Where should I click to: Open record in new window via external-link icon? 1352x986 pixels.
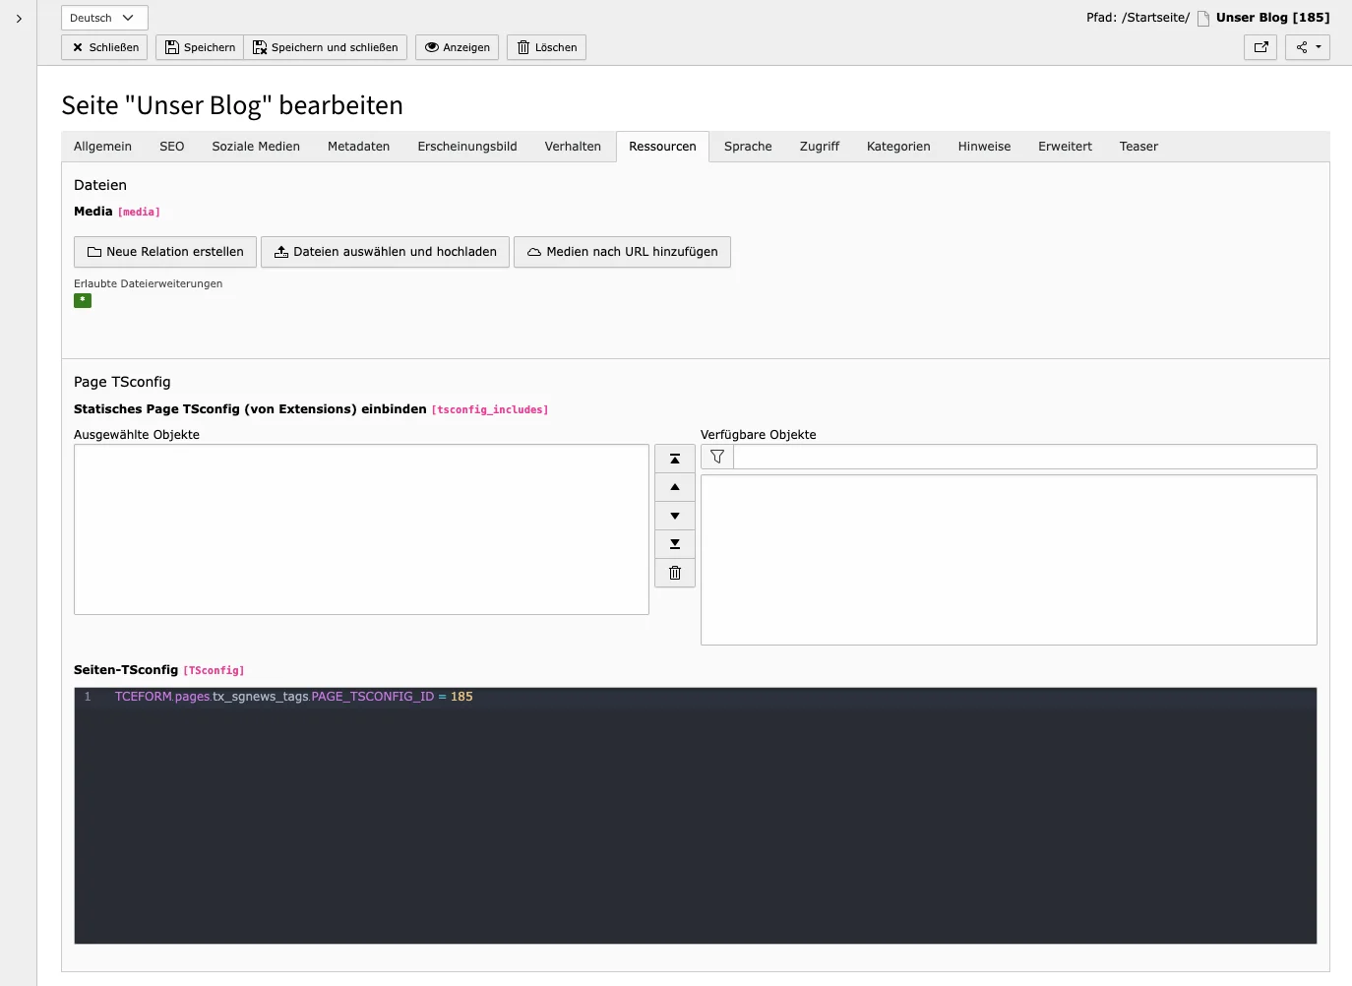point(1260,46)
